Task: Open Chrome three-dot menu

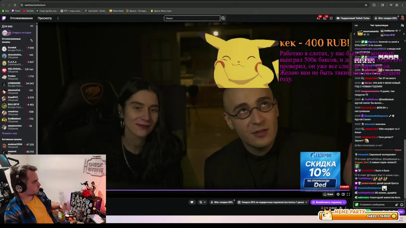Action: (x=403, y=5)
